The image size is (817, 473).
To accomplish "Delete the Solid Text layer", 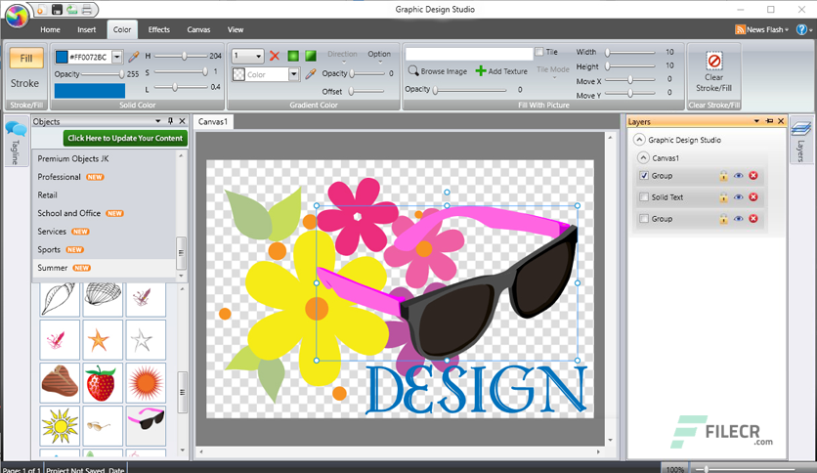I will pos(753,196).
